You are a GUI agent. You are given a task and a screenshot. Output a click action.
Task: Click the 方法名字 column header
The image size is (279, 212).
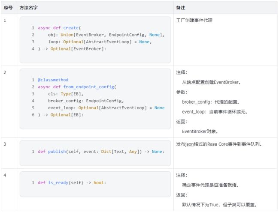pyautogui.click(x=28, y=8)
